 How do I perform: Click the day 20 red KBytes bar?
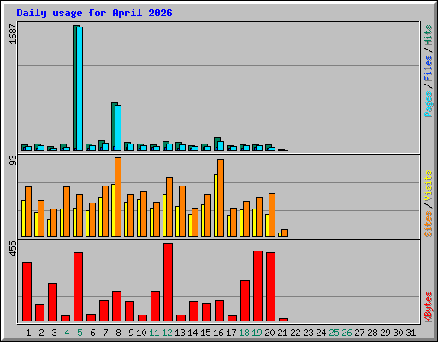click(270, 286)
